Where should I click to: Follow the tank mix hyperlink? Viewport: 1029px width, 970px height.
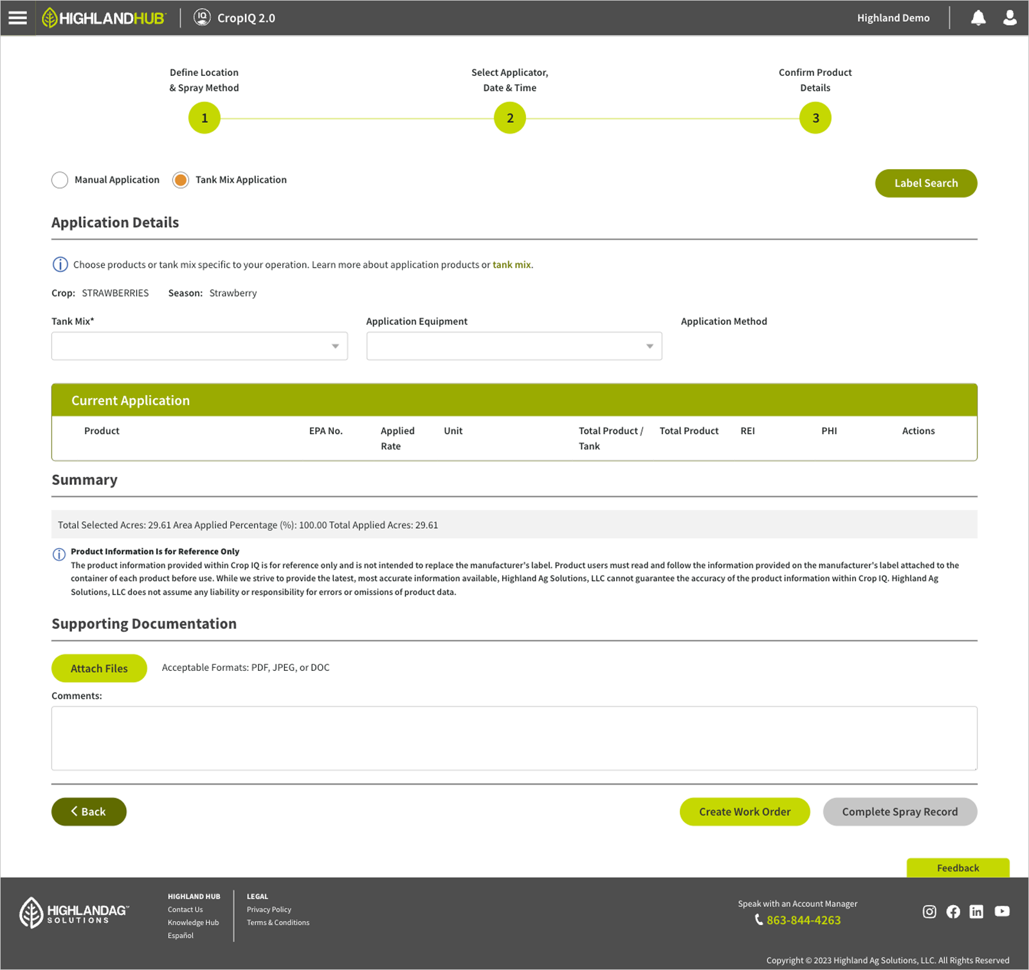point(512,265)
